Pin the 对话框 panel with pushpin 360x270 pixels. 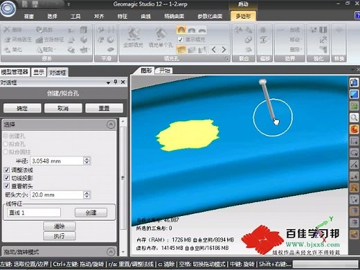116,82
